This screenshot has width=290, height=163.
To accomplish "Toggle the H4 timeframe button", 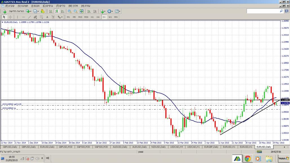I will pos(98,17).
